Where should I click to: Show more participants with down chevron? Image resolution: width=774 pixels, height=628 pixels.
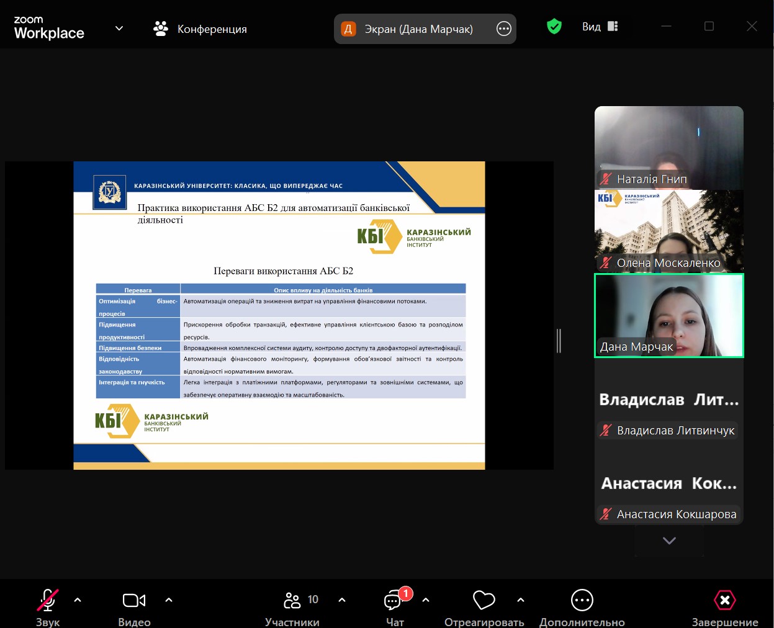click(x=669, y=541)
